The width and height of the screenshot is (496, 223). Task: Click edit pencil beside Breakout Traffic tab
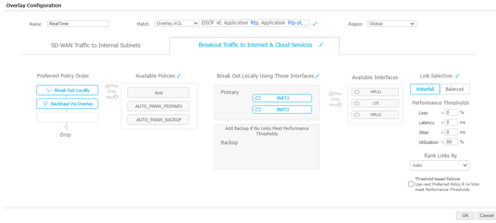coord(321,45)
